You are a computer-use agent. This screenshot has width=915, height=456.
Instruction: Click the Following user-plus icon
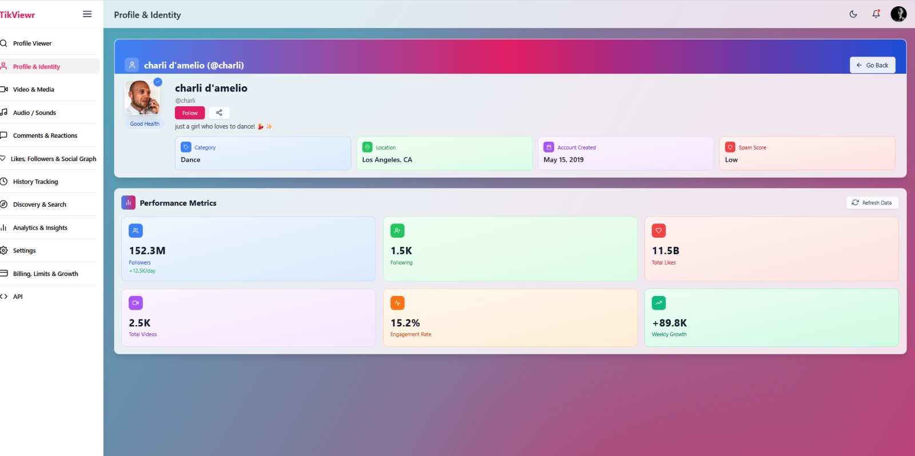pos(397,231)
